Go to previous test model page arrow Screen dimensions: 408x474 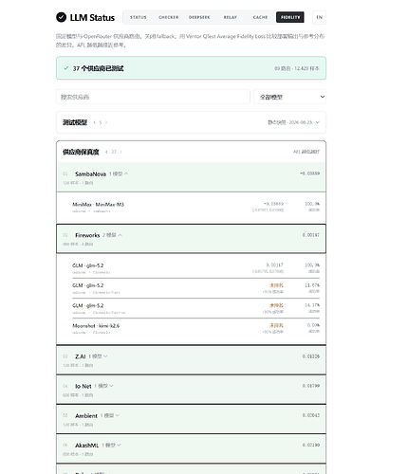coord(94,122)
